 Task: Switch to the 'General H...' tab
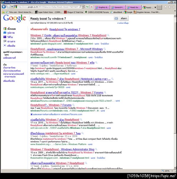click(x=118, y=7)
